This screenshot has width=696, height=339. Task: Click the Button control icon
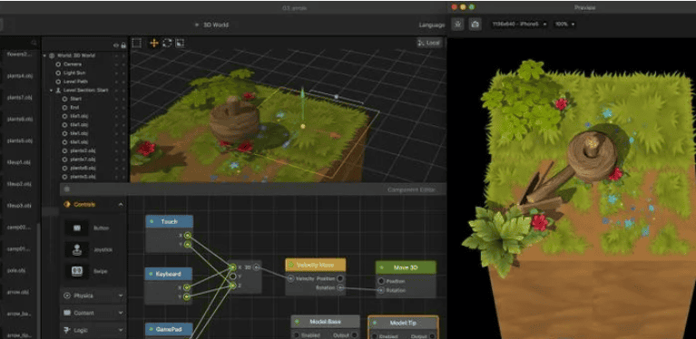click(77, 228)
